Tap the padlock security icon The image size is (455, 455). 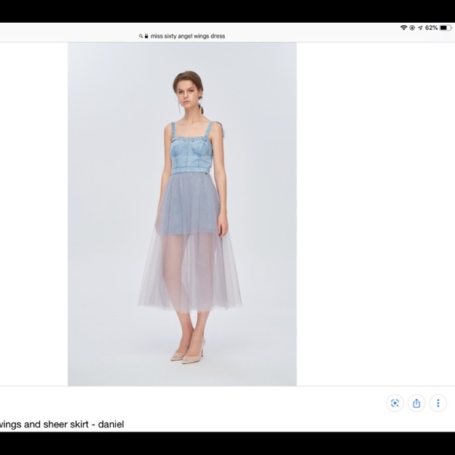pyautogui.click(x=146, y=36)
